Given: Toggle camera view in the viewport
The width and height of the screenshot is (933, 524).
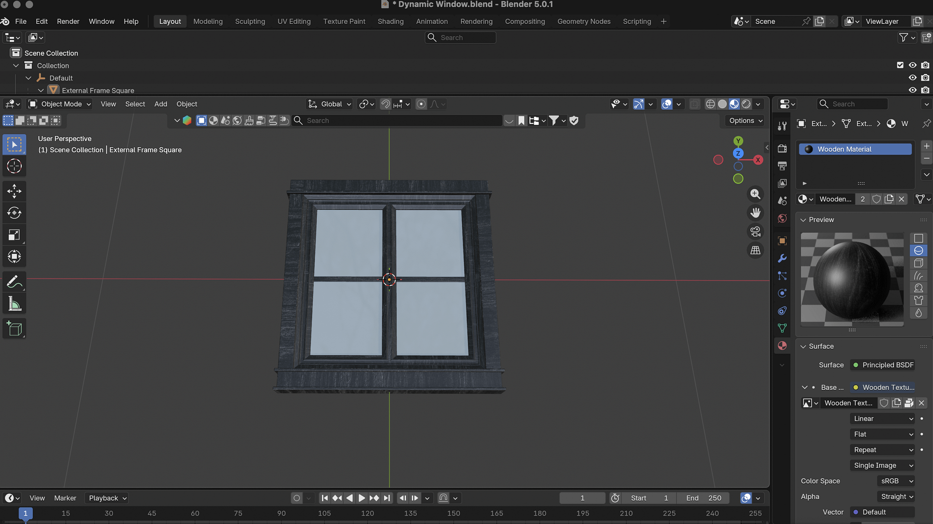Looking at the screenshot, I should (x=755, y=232).
